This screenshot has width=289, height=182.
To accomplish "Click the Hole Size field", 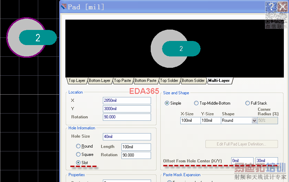I will point(127,137).
